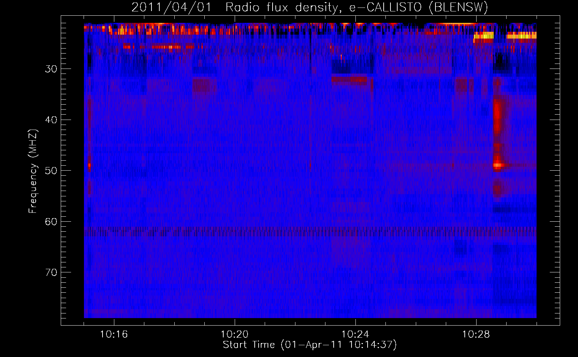Click the plot title 'Radio flux density, e-CALLISTO (BLENSW)'
578x357 pixels.
click(x=357, y=7)
